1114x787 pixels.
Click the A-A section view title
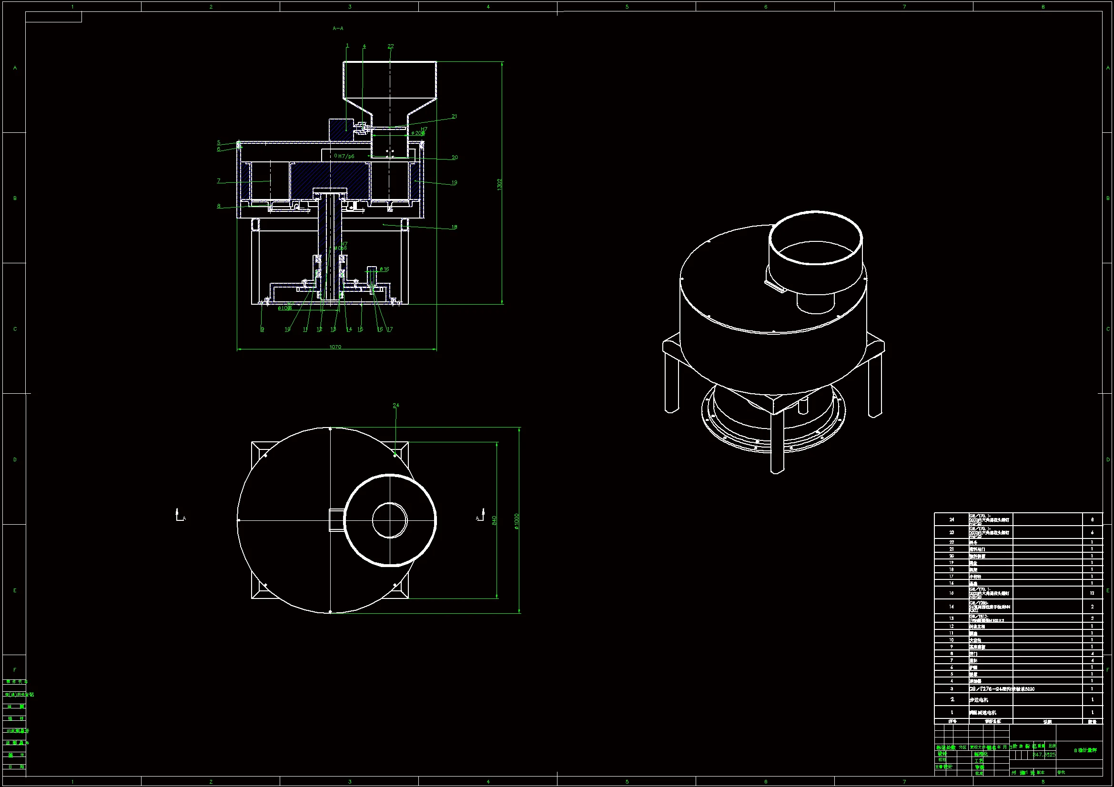click(x=338, y=29)
